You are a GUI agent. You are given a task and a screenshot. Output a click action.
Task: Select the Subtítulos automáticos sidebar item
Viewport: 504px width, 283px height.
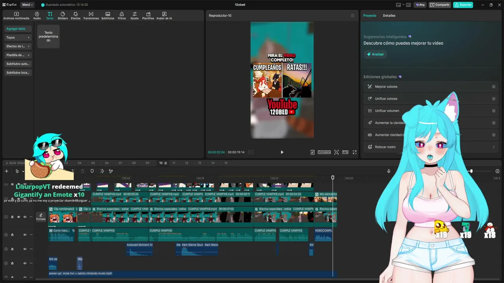pos(18,64)
